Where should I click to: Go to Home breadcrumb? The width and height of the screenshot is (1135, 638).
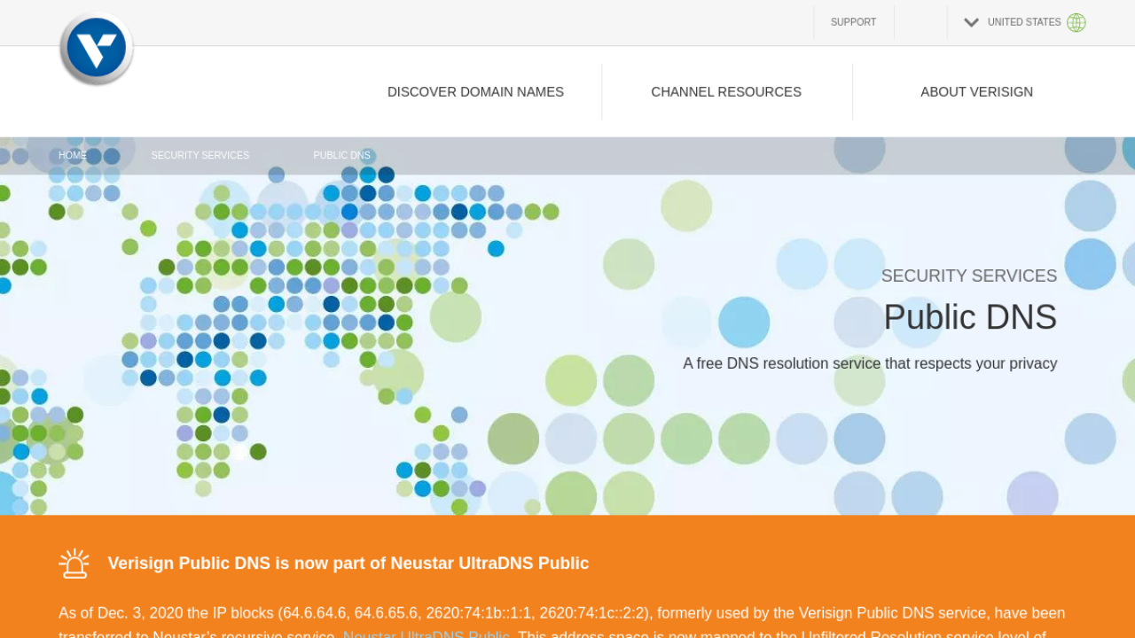(x=73, y=155)
